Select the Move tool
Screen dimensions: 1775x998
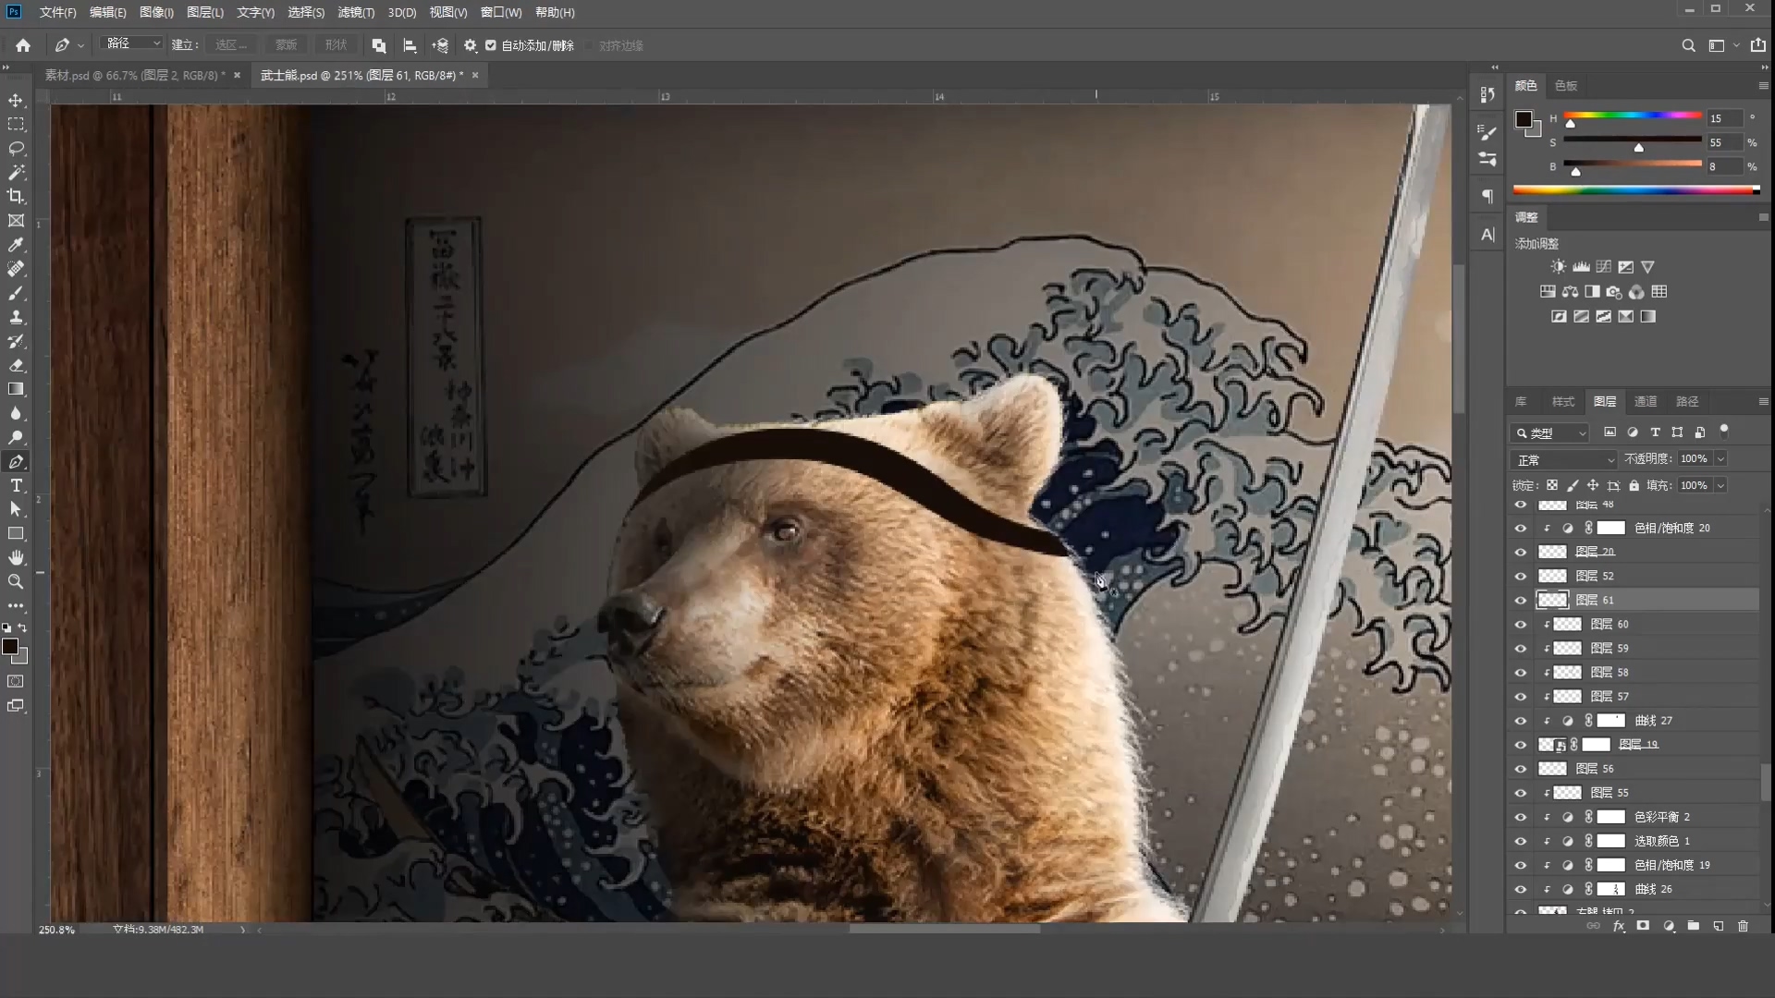click(16, 100)
